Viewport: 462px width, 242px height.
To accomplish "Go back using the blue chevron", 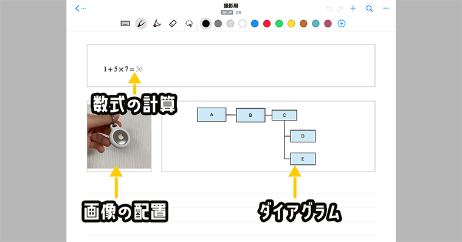I will coord(77,9).
